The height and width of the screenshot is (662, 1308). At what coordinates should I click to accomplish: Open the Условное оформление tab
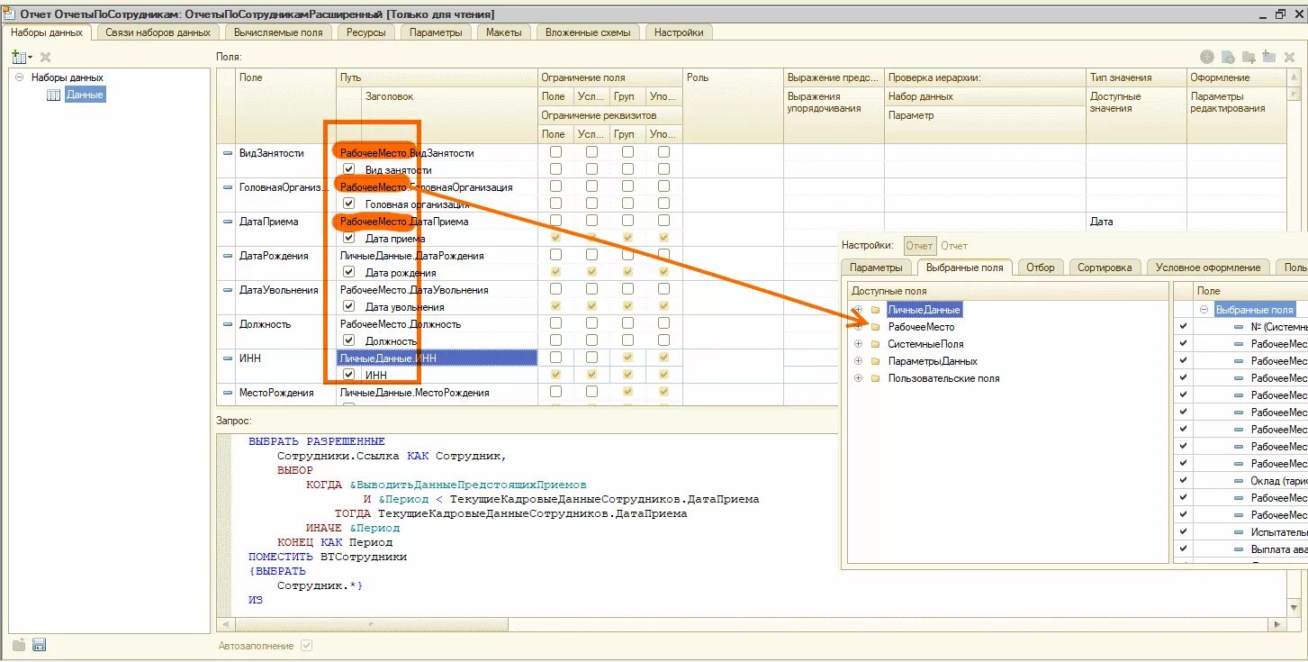coord(1208,267)
